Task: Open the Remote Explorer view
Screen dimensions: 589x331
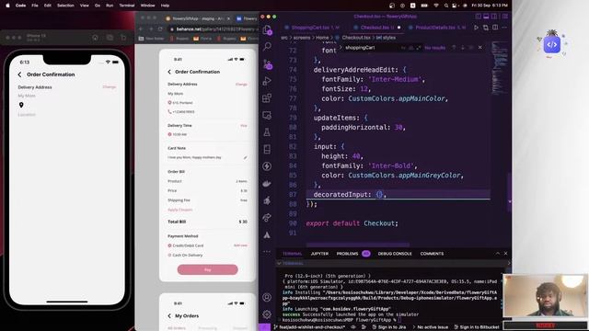Action: tap(267, 115)
